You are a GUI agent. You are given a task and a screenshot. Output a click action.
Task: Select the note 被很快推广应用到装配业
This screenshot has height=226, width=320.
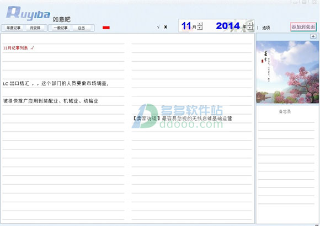tap(51, 101)
